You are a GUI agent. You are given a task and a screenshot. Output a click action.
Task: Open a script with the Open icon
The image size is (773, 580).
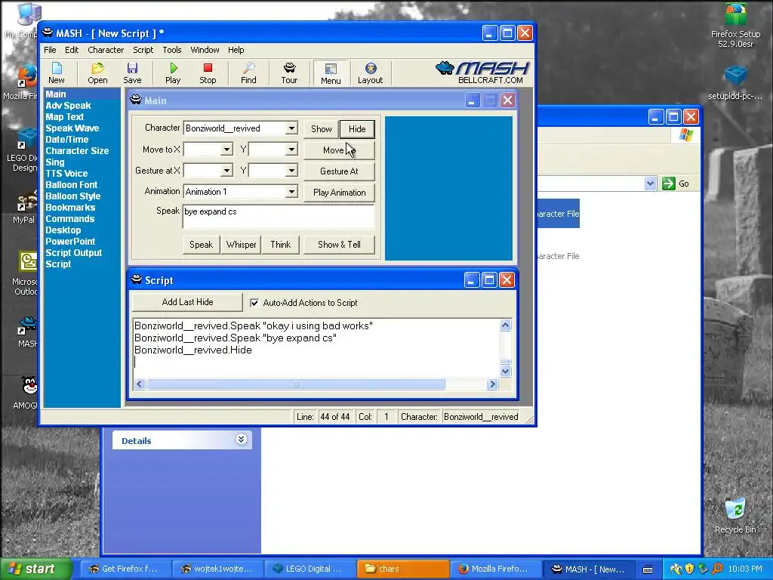pos(97,73)
